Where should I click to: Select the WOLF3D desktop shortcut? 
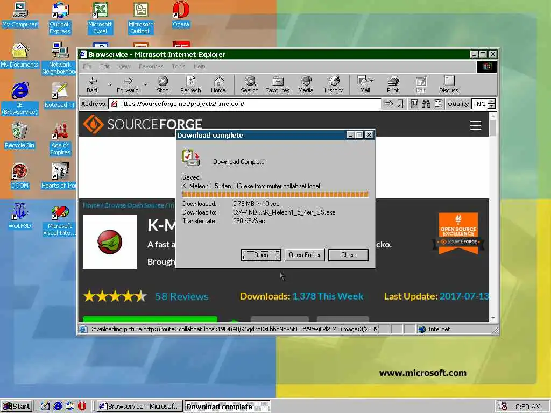20,217
